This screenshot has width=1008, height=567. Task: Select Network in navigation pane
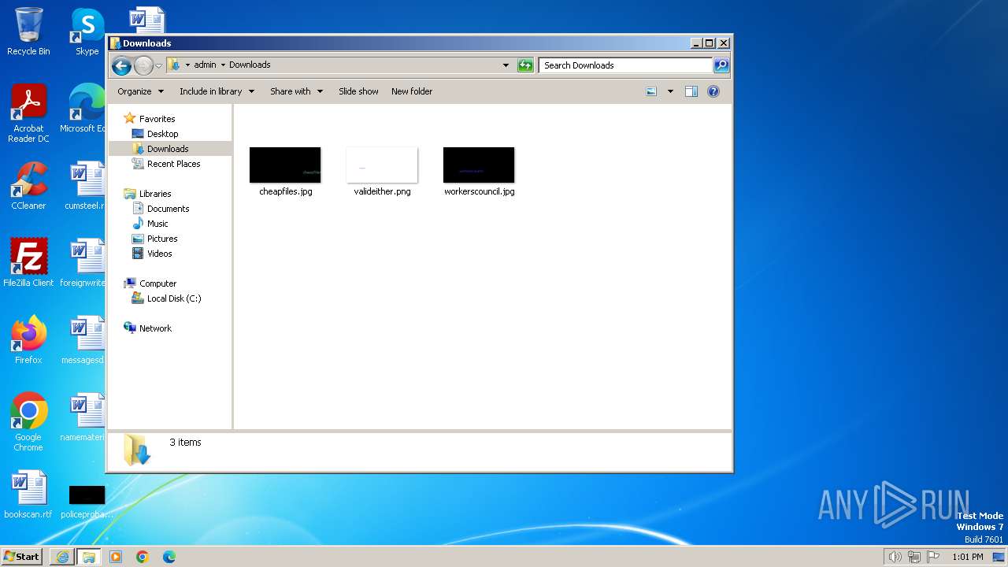point(155,328)
